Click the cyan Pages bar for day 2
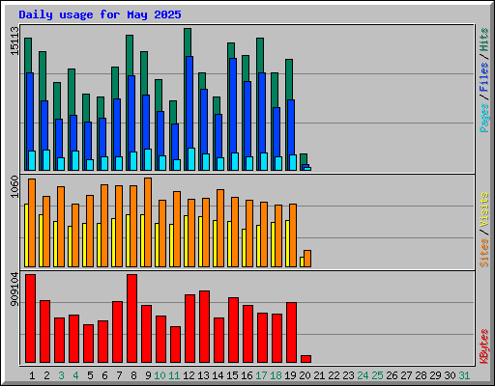 click(46, 160)
